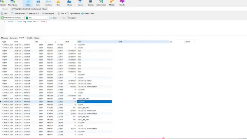This screenshot has height=139, width=247.
Task: Open the Charts icon
Action: tap(122, 3)
